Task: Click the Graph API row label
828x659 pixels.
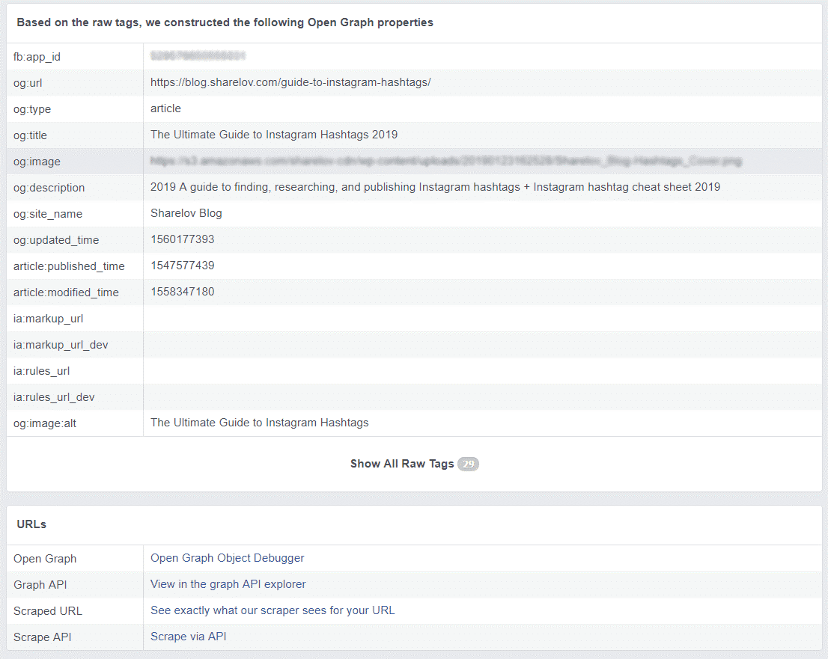Action: tap(40, 585)
